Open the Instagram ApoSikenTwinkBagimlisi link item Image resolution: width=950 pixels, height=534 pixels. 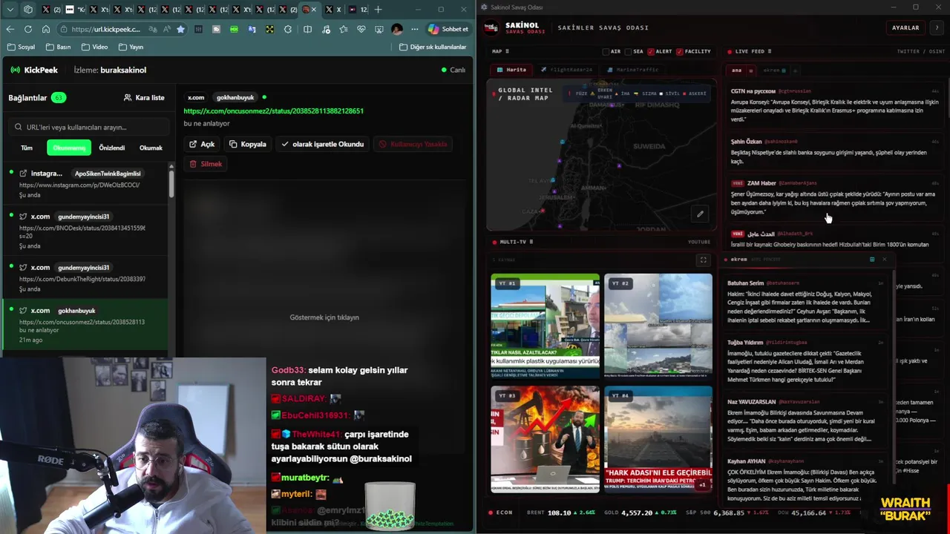click(85, 184)
